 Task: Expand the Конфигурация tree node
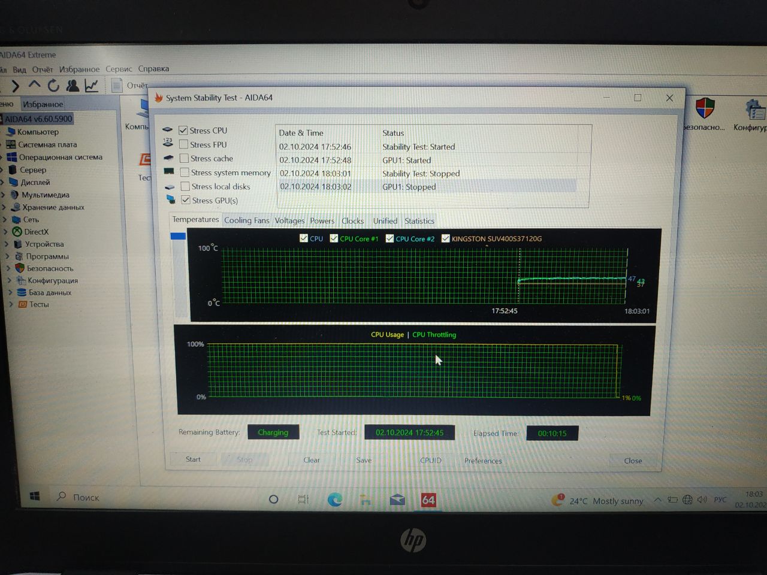coord(9,280)
